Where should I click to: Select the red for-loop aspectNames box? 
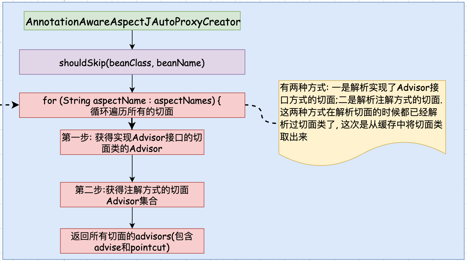[x=132, y=105]
